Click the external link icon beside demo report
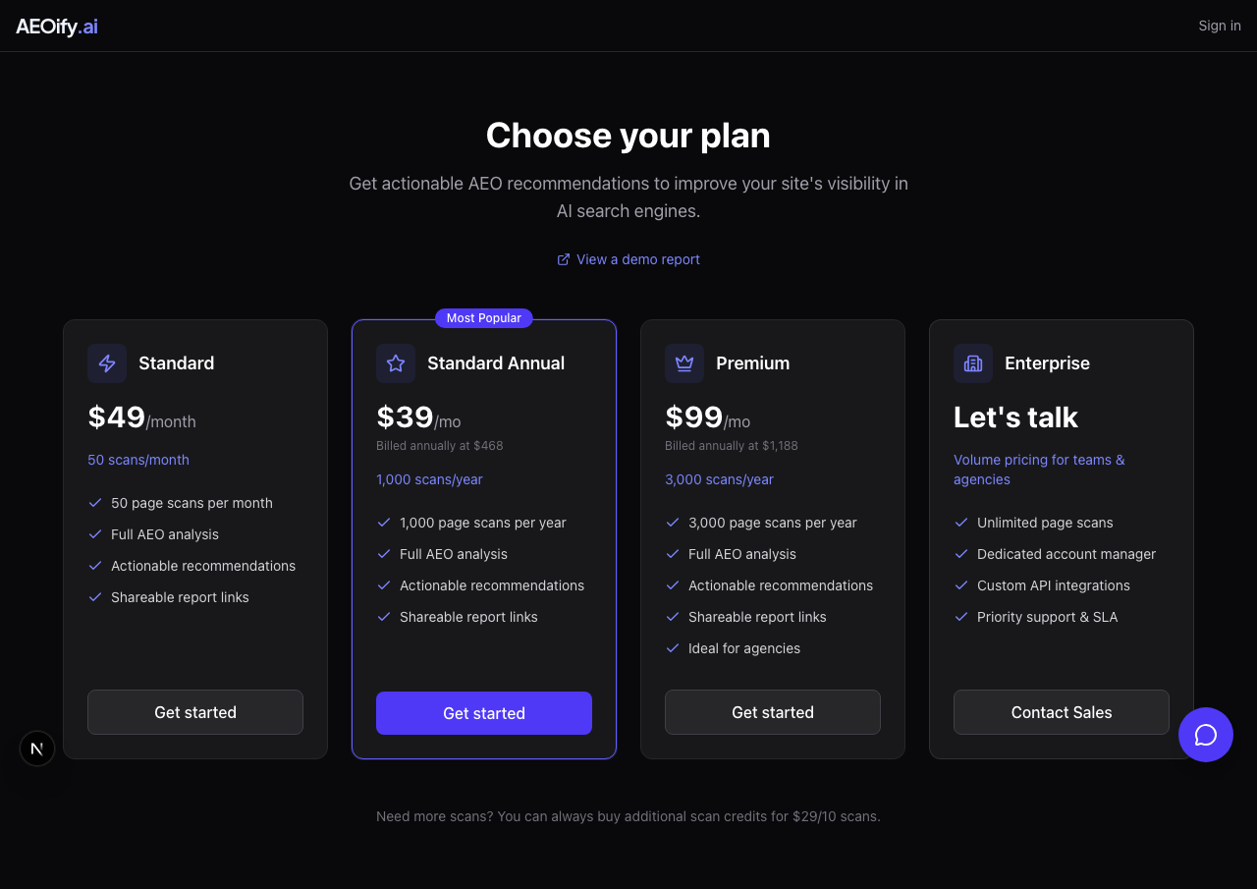 [x=564, y=259]
